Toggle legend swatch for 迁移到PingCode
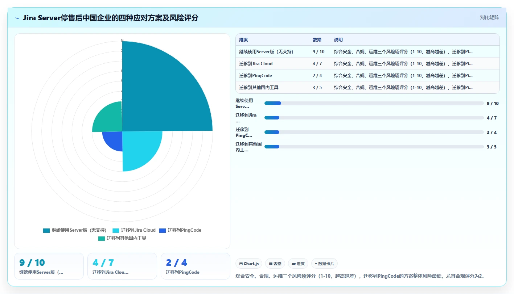Viewport: 514px width, 294px height. point(163,230)
